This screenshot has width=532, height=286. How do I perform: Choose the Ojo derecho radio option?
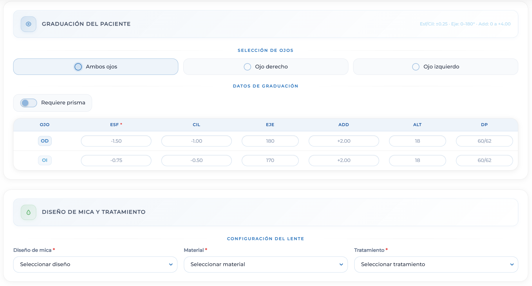pos(247,67)
